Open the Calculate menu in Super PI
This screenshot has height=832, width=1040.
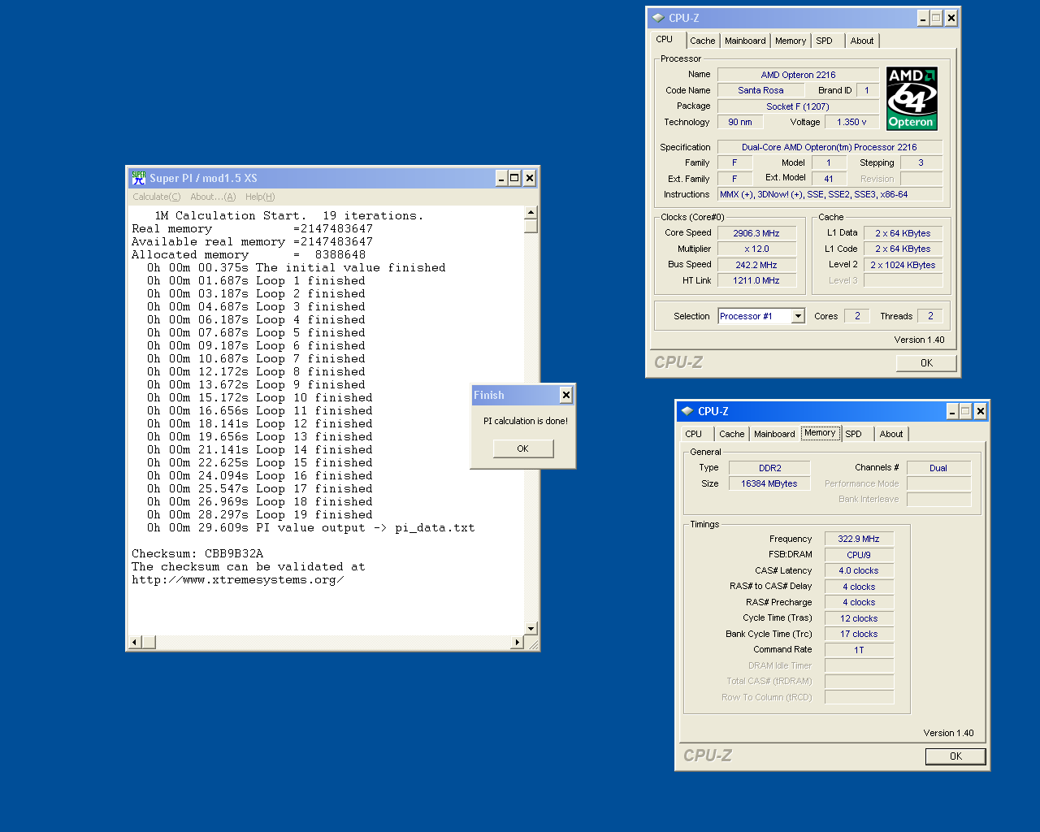tap(157, 197)
